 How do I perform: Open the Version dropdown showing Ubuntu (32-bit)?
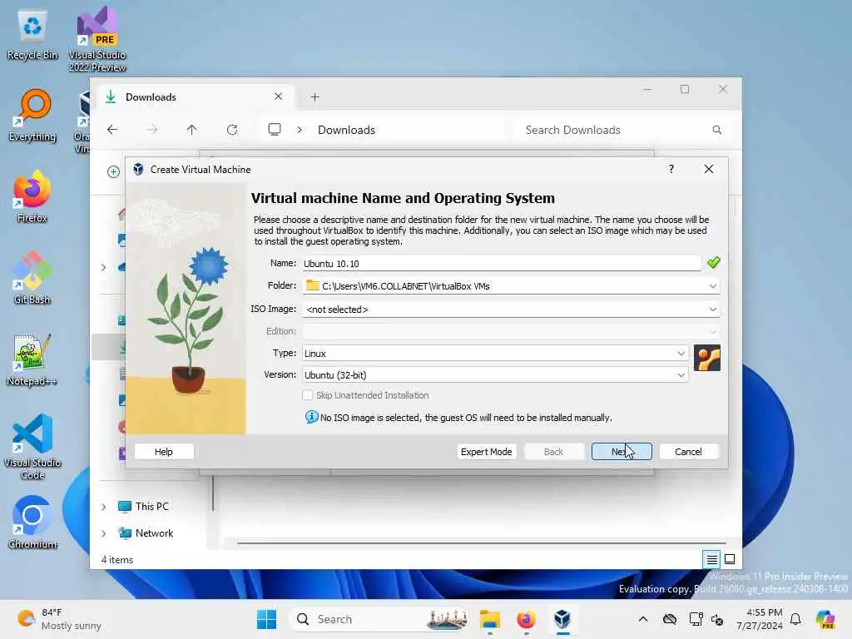click(681, 375)
